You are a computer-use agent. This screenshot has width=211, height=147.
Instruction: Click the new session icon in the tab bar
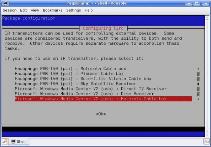[x=5, y=141]
